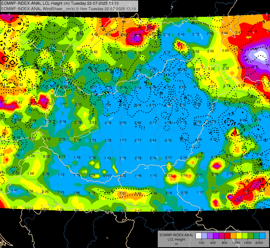The width and height of the screenshot is (270, 248).
Task: Click the wind shear value 3.27
Action: (x=62, y=157)
